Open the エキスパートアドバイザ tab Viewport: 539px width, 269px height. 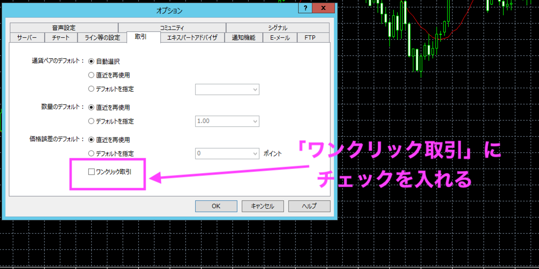pyautogui.click(x=192, y=38)
